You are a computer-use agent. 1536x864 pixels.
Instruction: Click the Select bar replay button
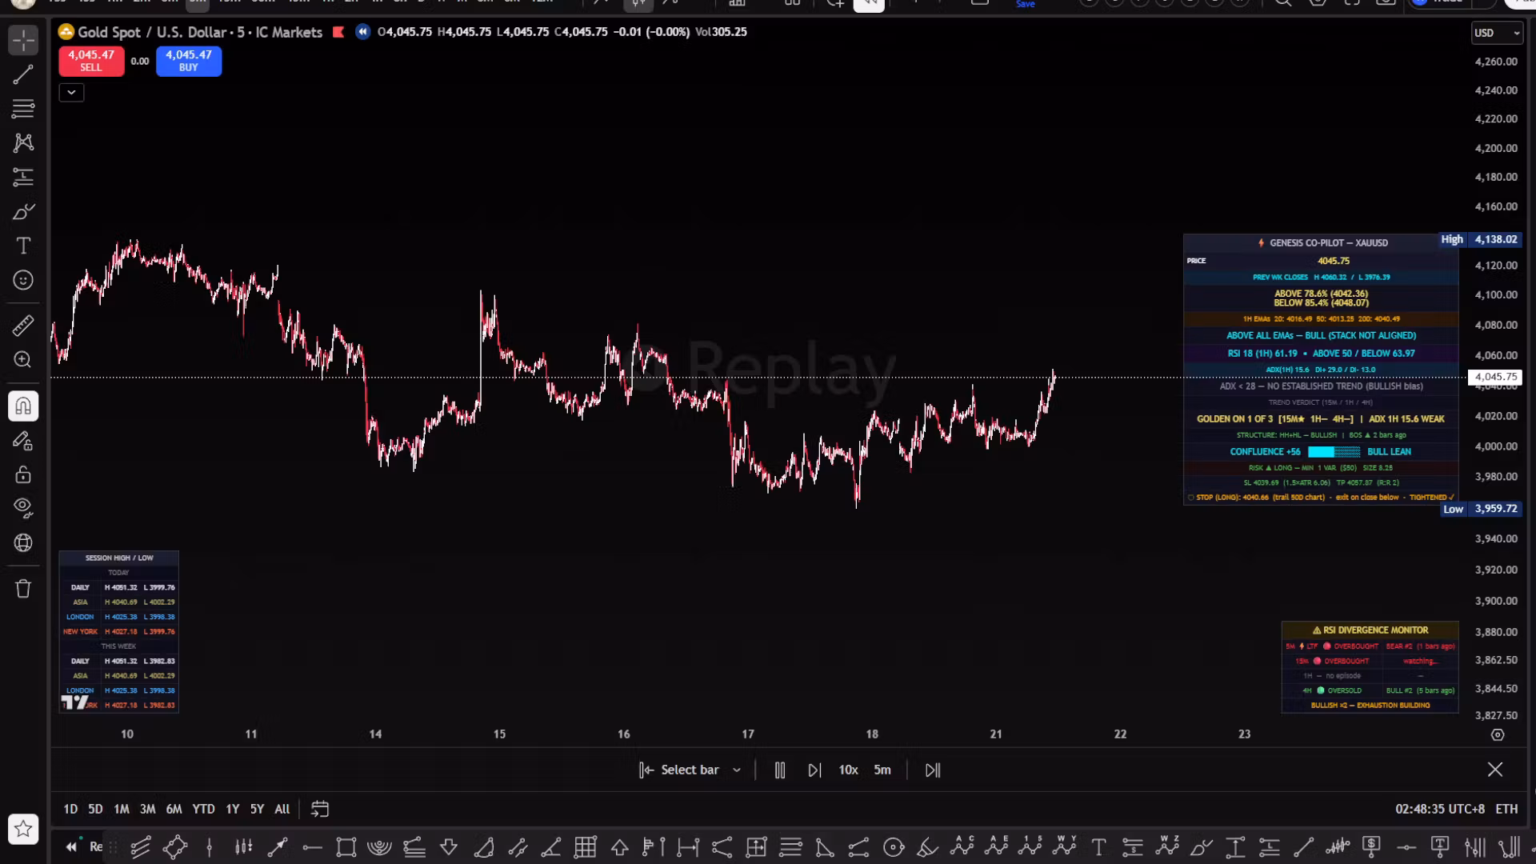[679, 770]
